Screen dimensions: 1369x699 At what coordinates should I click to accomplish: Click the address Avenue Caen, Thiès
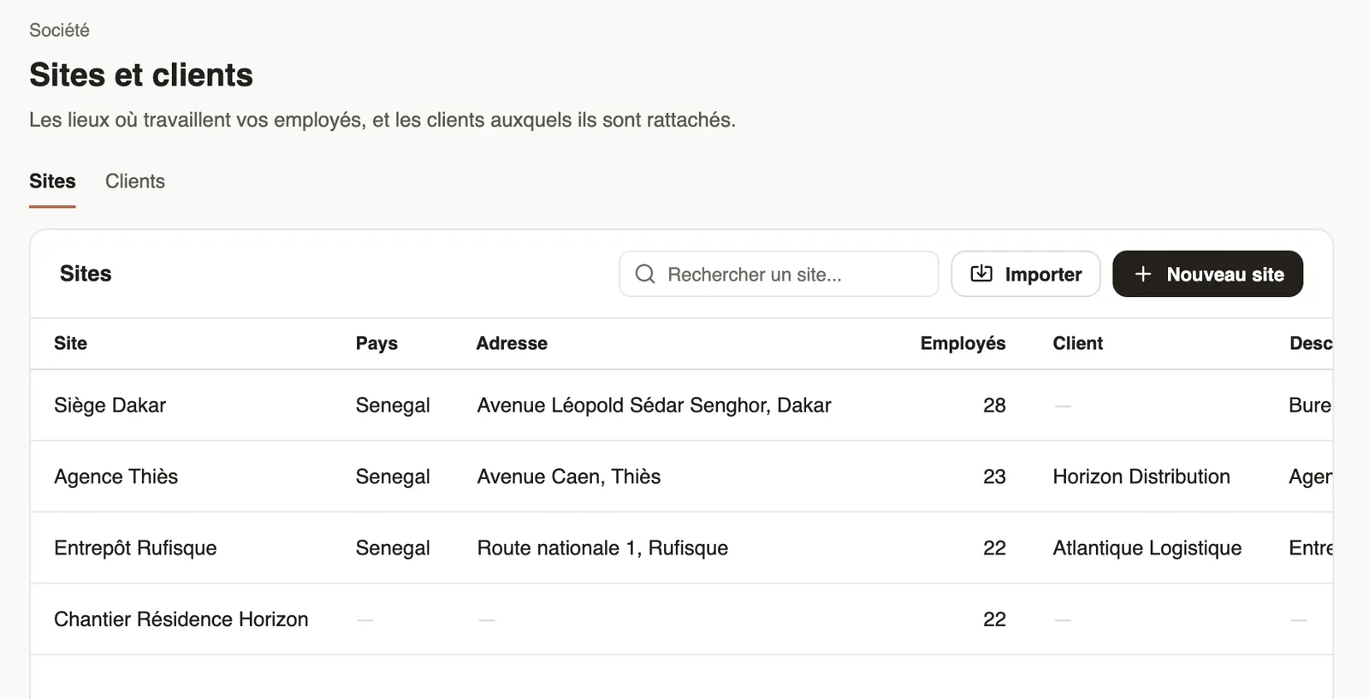coord(569,477)
